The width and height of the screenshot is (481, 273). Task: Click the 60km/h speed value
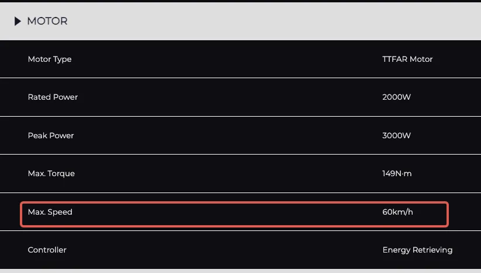[397, 212]
